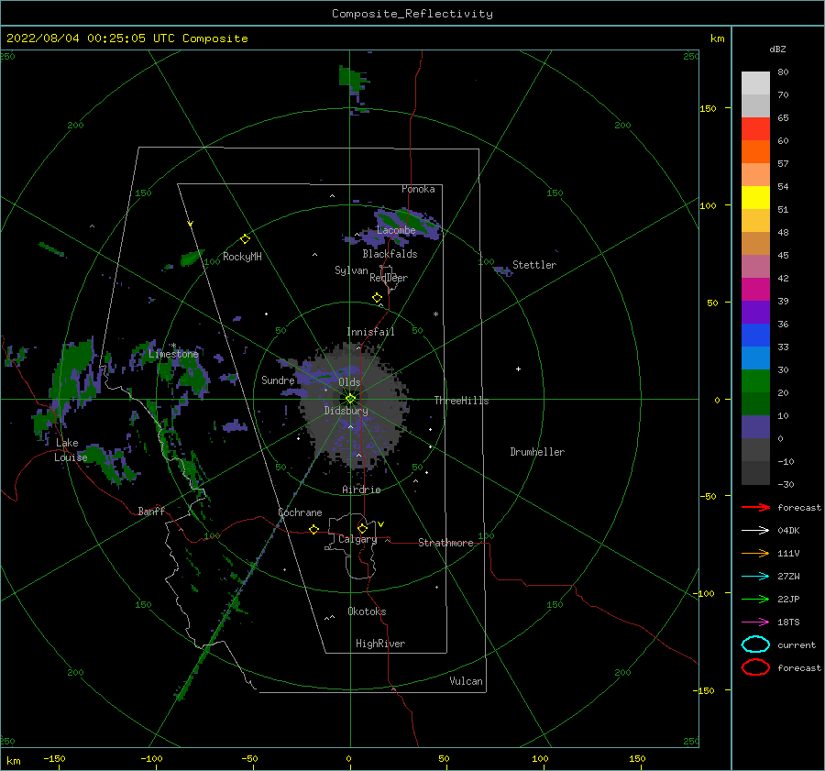Click the magenta 18TS arrow symbol
Screen dimensions: 825x771
point(755,622)
